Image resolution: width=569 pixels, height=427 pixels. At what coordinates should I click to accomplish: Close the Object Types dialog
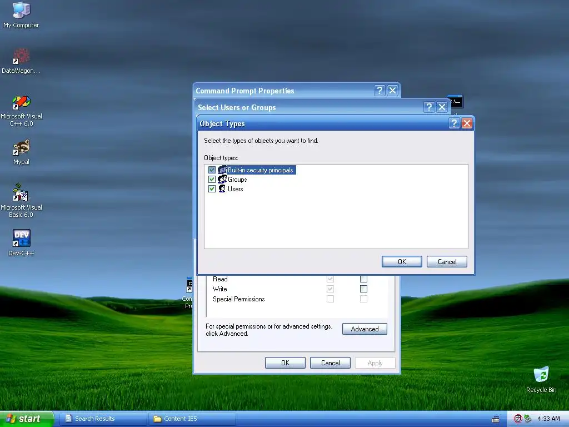(x=467, y=123)
